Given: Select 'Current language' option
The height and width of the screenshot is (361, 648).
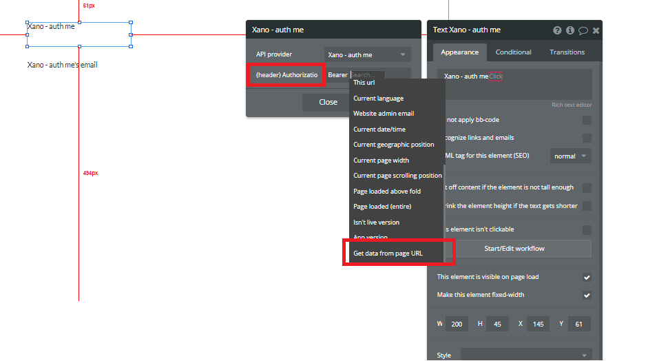Looking at the screenshot, I should point(378,99).
